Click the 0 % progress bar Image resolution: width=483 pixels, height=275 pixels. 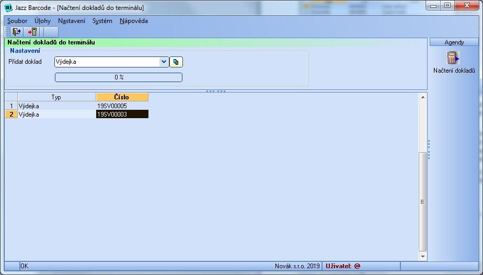pyautogui.click(x=119, y=77)
